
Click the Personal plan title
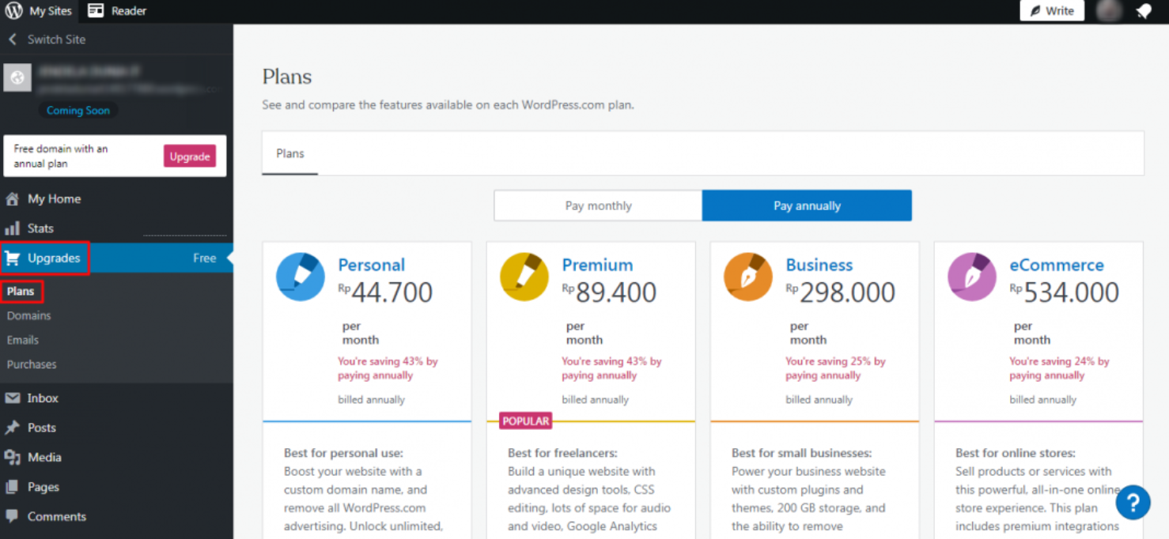tap(371, 266)
